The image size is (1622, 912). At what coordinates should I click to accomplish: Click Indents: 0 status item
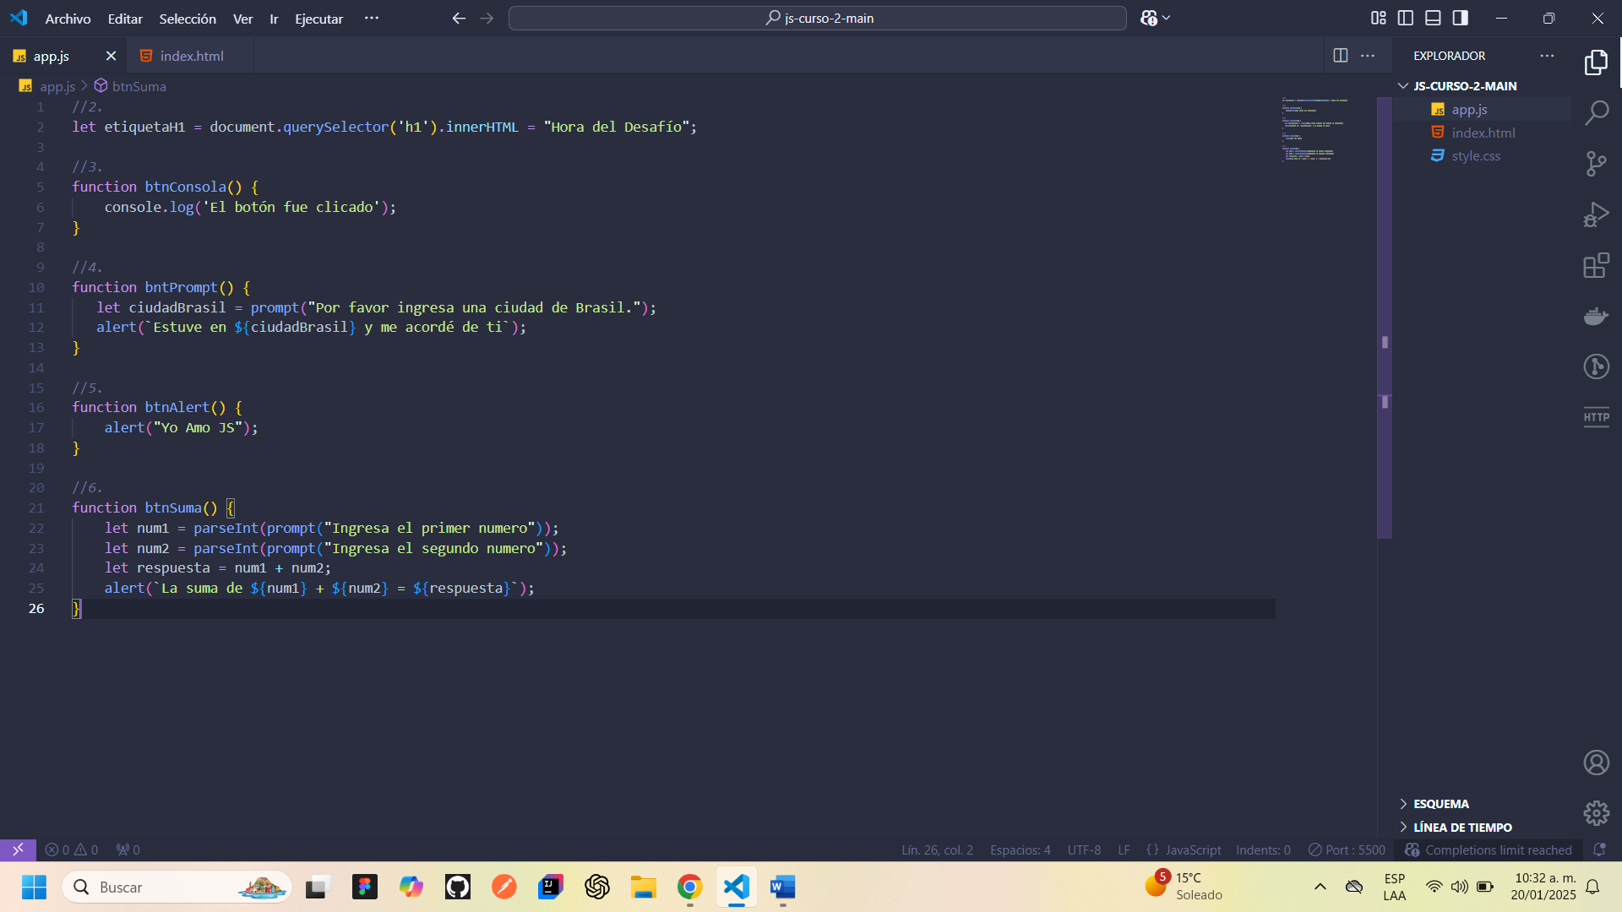point(1263,850)
